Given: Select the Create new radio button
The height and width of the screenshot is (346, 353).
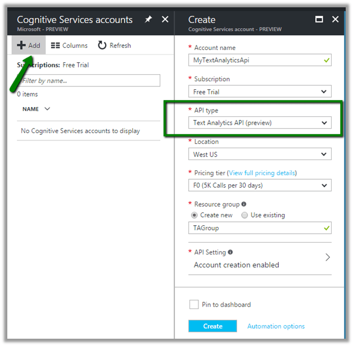Looking at the screenshot, I should point(194,215).
